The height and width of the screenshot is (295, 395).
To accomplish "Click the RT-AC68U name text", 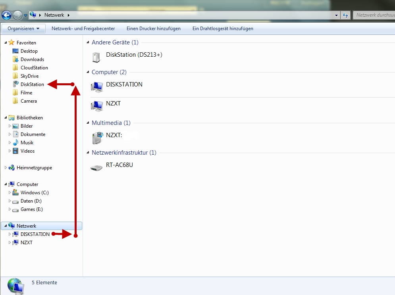I will (x=119, y=165).
